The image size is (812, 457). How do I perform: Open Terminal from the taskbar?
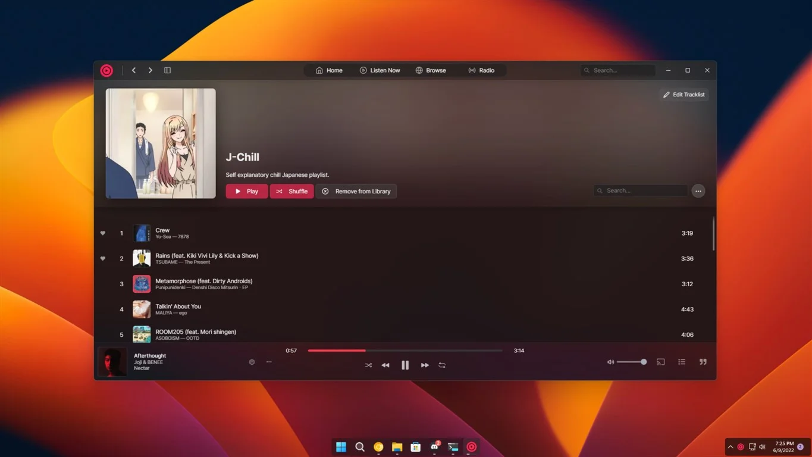(x=453, y=447)
